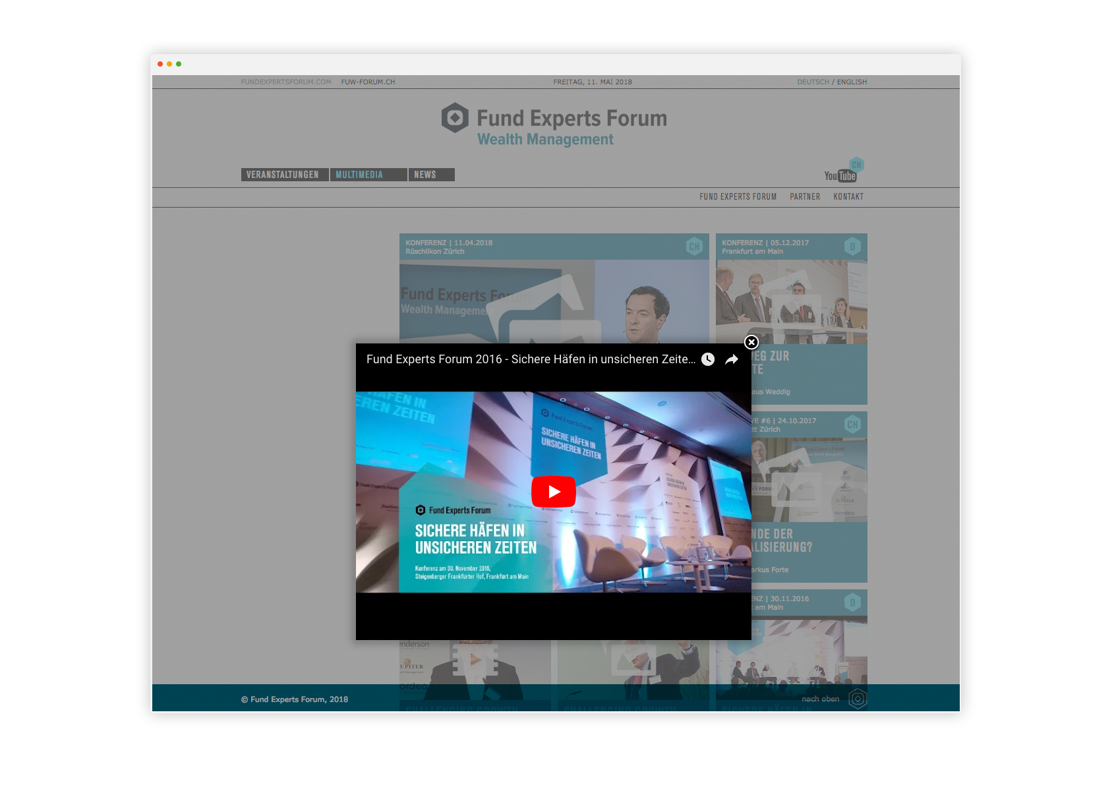
Task: Open the Veranstaltungen menu
Action: (x=285, y=175)
